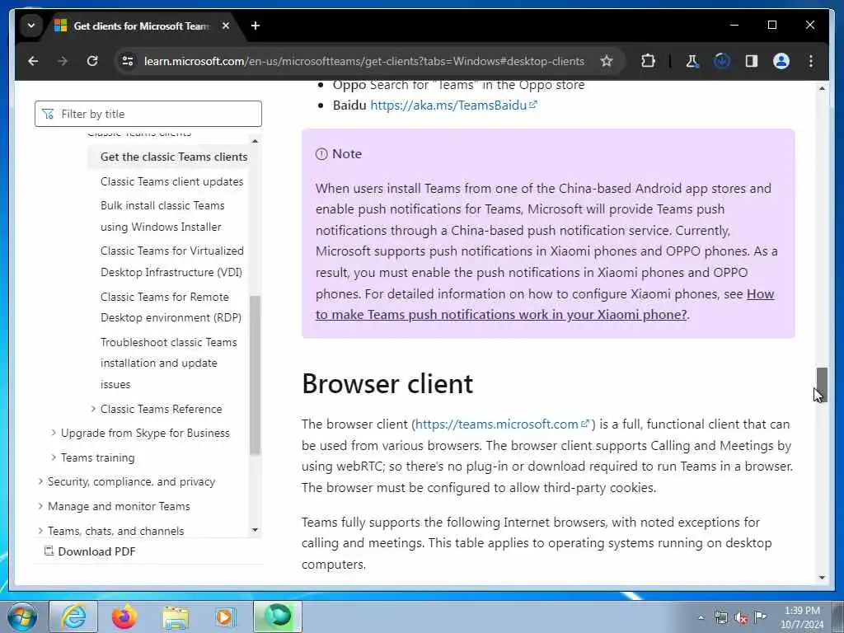This screenshot has height=633, width=844.
Task: Open the teams.microsoft.com link
Action: click(x=502, y=424)
